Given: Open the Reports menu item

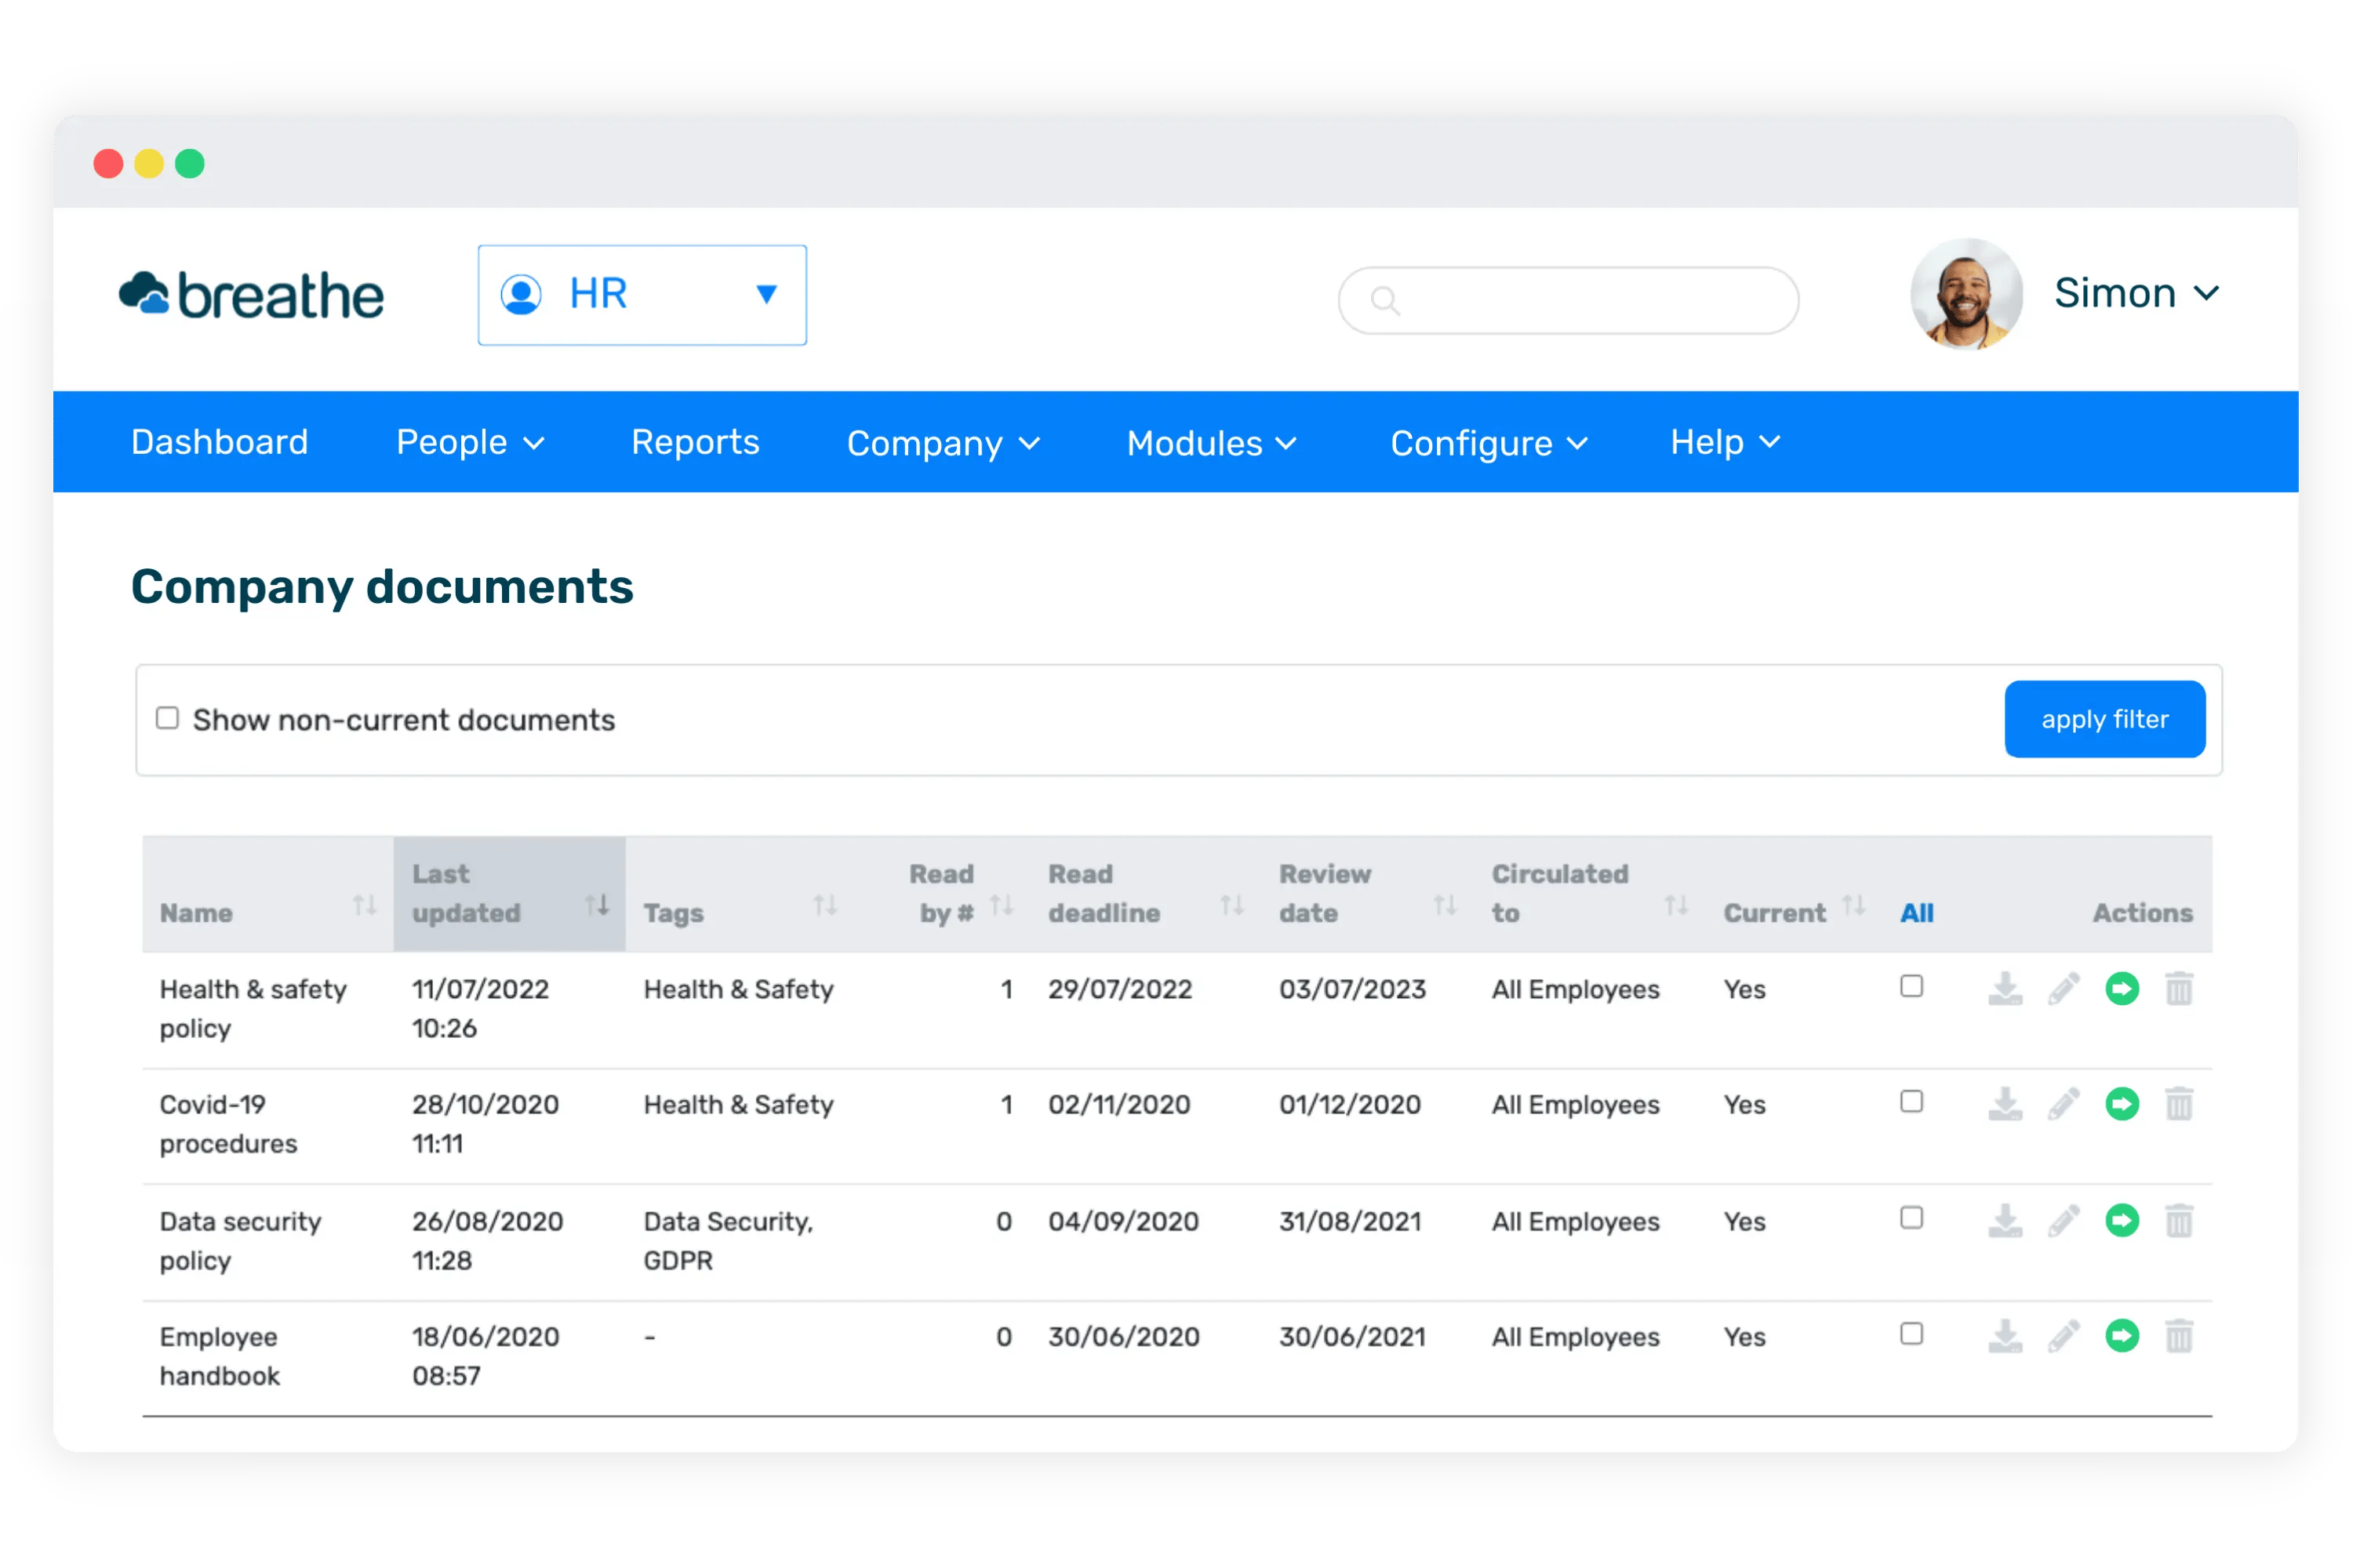Looking at the screenshot, I should tap(694, 442).
